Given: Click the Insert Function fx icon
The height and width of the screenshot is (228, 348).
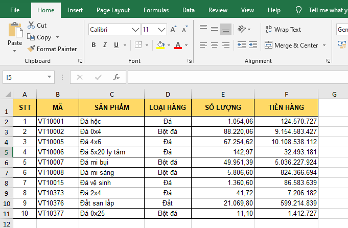Looking at the screenshot, I should 117,77.
